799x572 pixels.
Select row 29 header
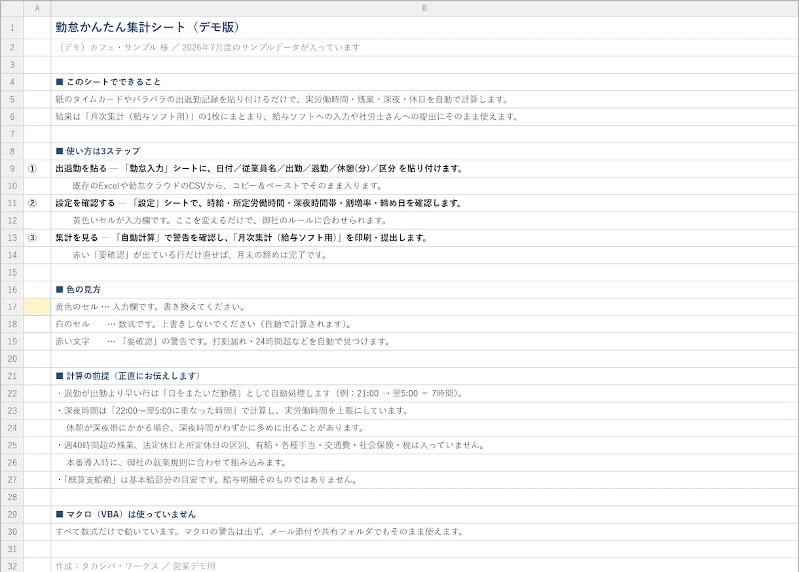[x=12, y=514]
